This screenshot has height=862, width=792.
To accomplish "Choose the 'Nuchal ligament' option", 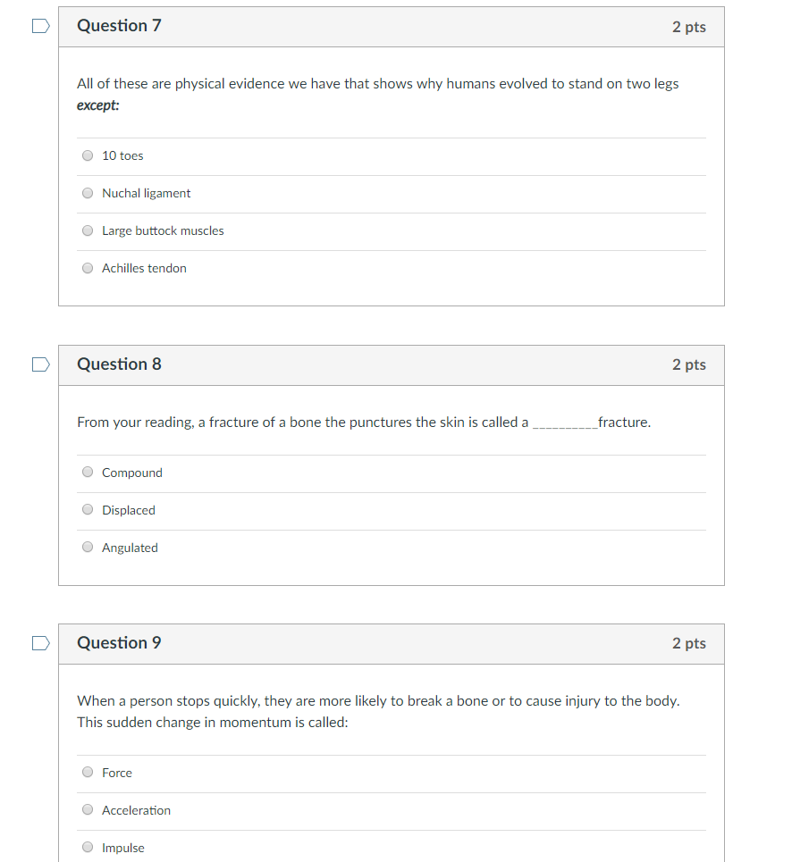I will pyautogui.click(x=88, y=193).
